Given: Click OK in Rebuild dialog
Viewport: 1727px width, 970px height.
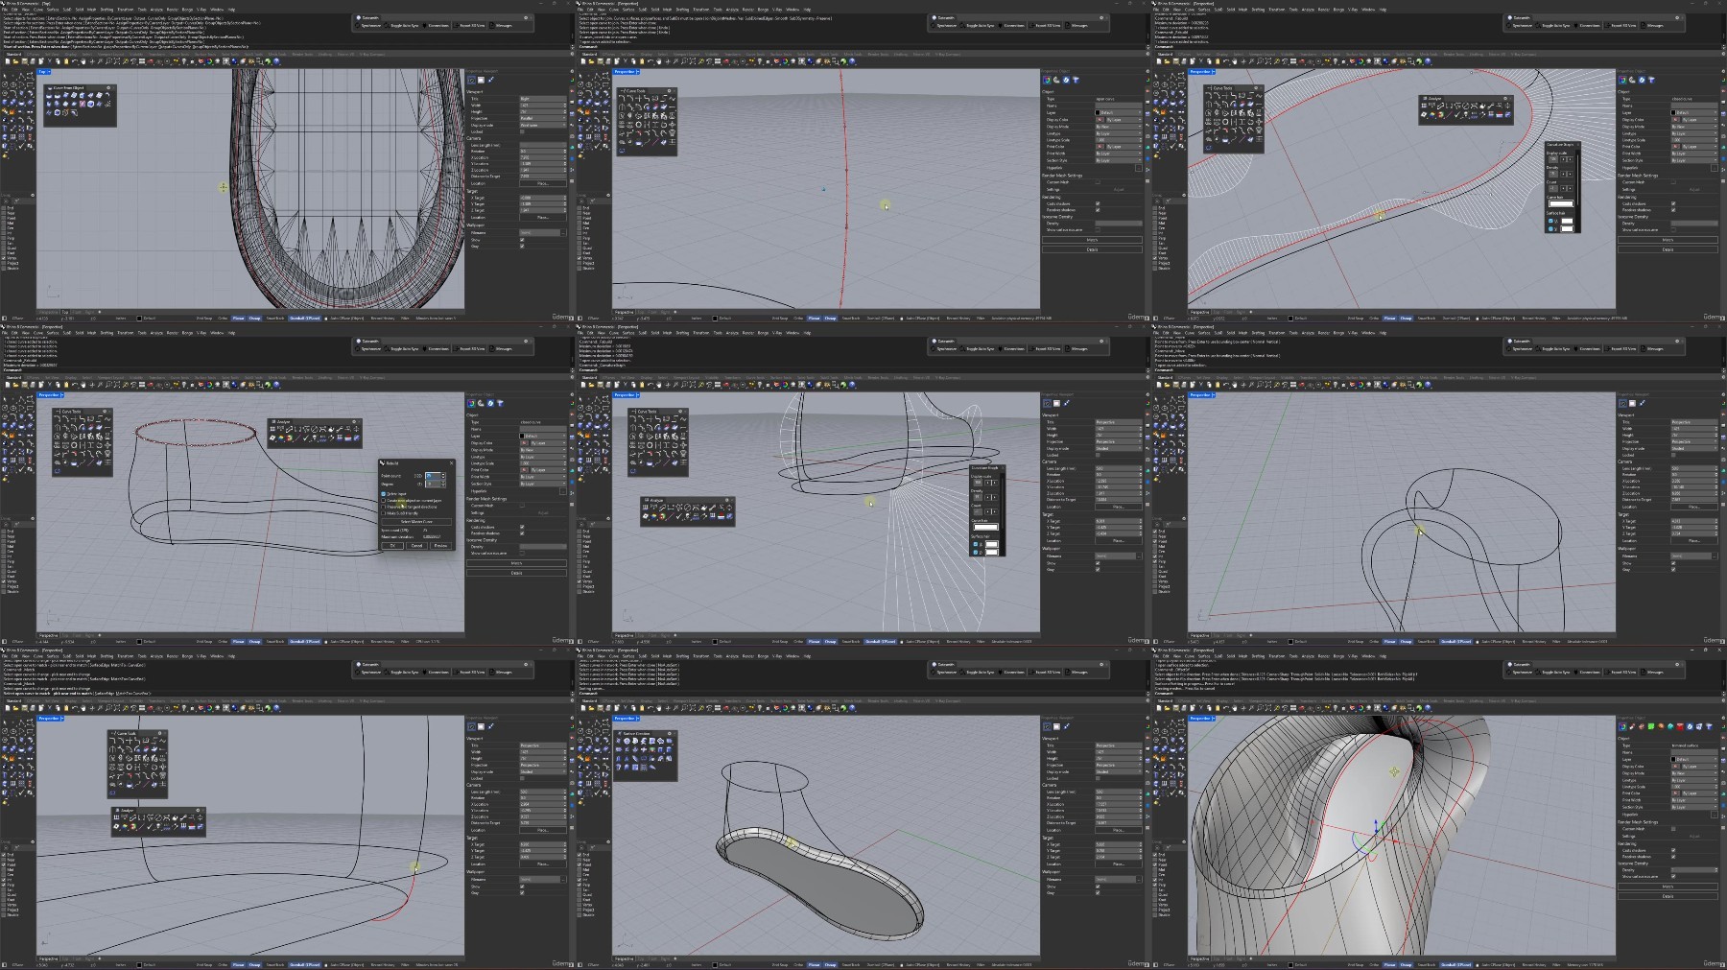Looking at the screenshot, I should 392,546.
